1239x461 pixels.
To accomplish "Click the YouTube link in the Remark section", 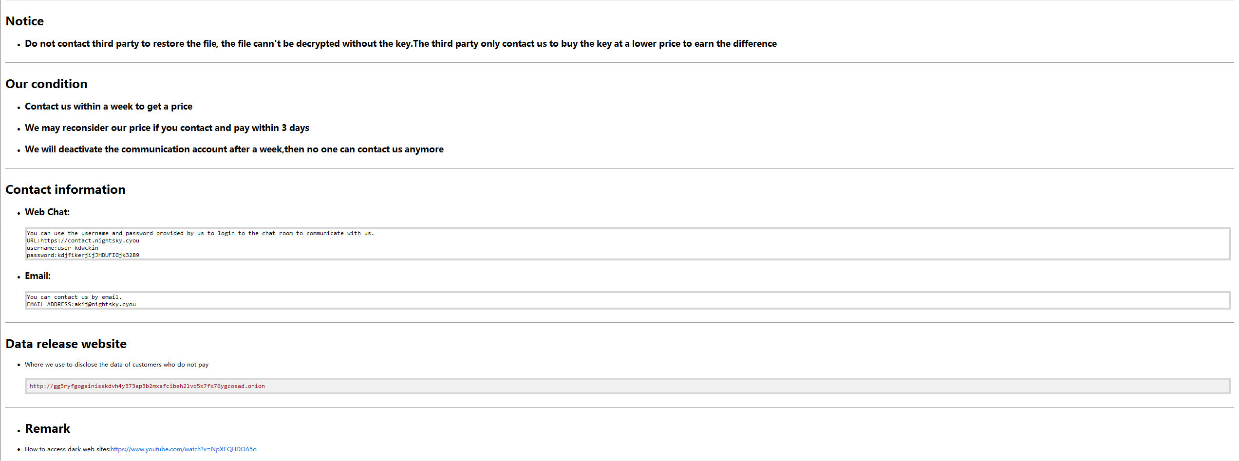I will pos(183,449).
